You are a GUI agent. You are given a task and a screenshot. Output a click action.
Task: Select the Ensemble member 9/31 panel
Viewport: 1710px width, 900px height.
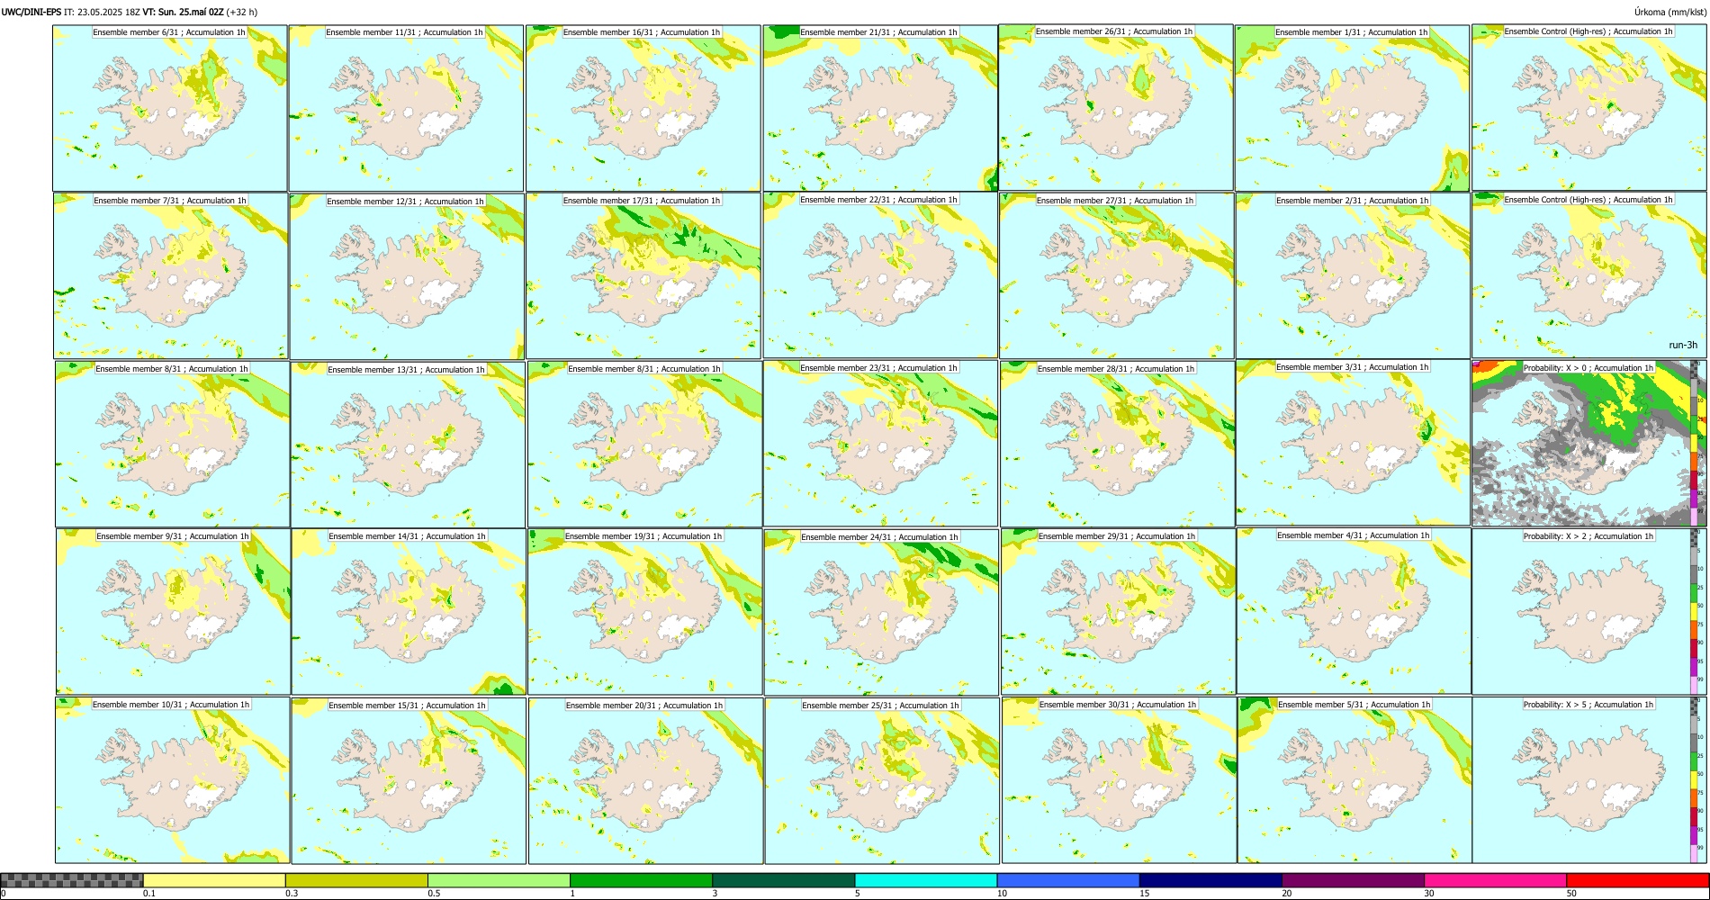(174, 611)
